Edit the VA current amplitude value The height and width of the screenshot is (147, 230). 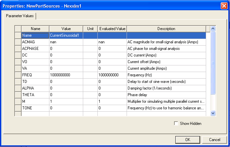click(66, 68)
